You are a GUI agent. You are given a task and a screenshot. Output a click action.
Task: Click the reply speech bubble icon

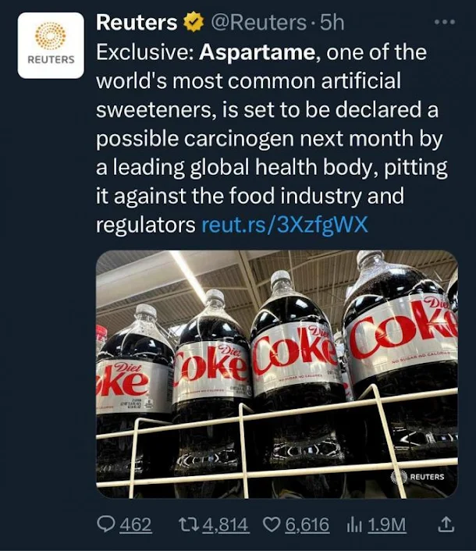pyautogui.click(x=106, y=524)
